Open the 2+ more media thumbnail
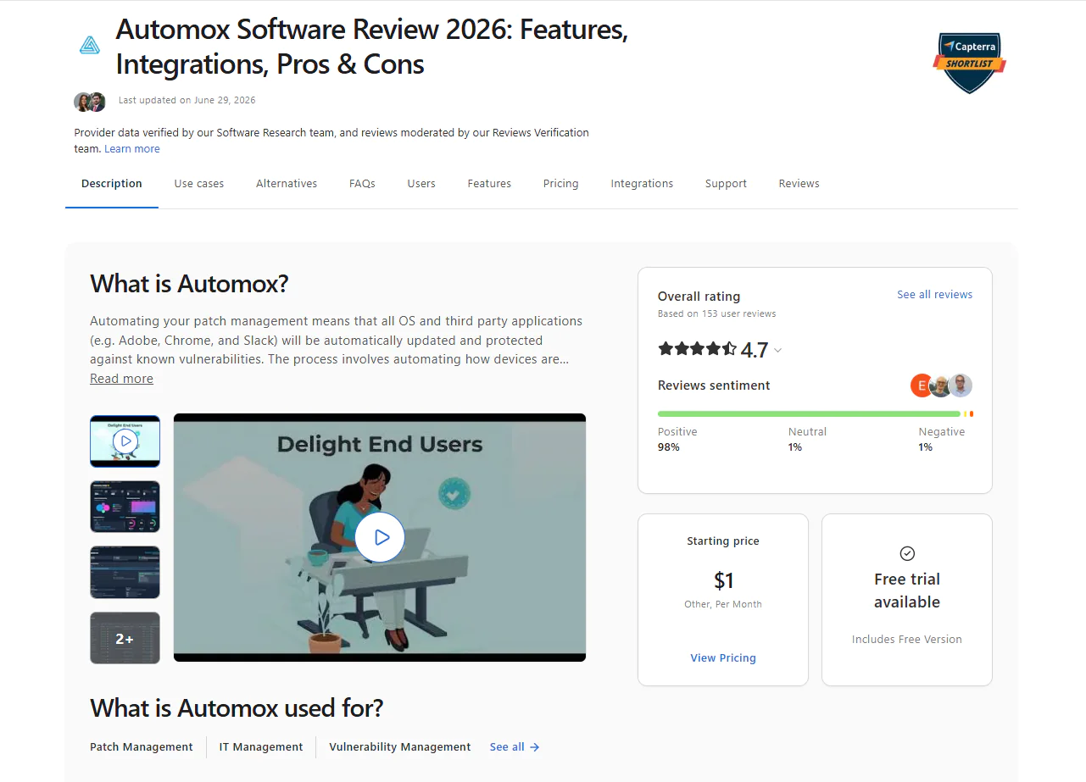1086x782 pixels. [125, 638]
